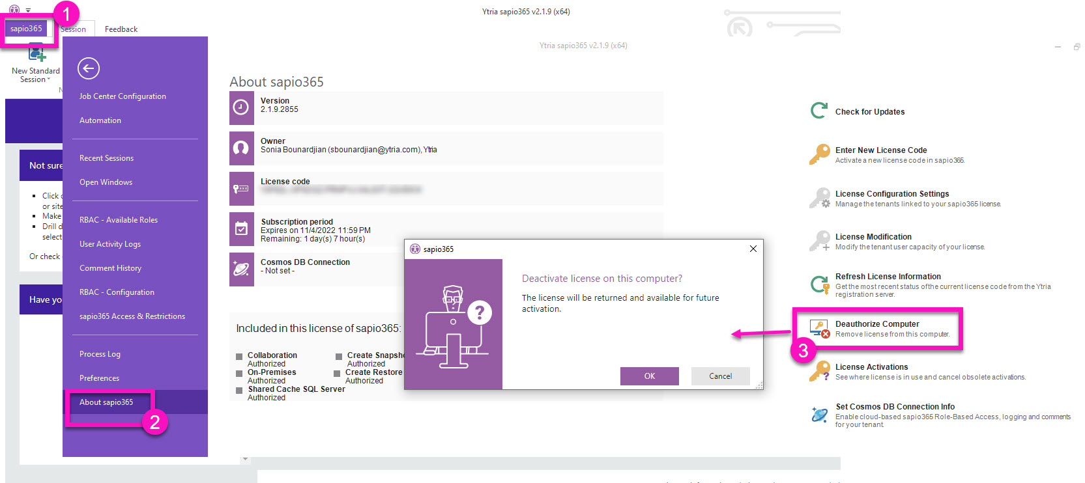Click Set Cosmos DB Connection Info
The image size is (1085, 483).
pos(895,406)
